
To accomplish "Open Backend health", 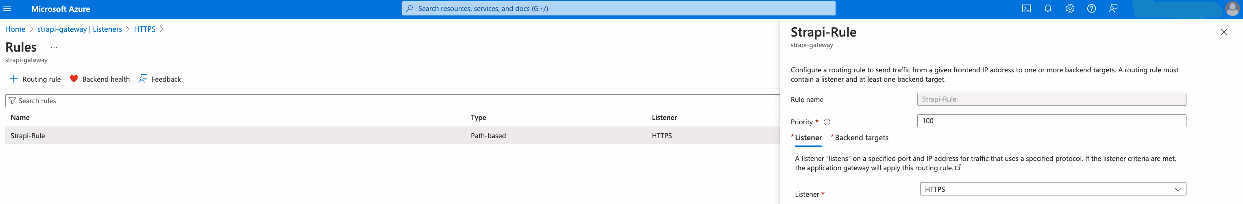I will coord(100,79).
